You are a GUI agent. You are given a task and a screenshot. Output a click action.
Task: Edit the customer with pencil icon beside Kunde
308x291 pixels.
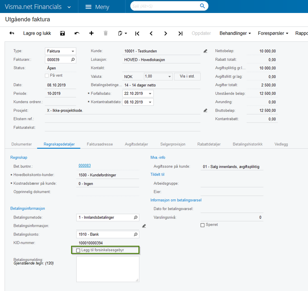click(x=206, y=51)
